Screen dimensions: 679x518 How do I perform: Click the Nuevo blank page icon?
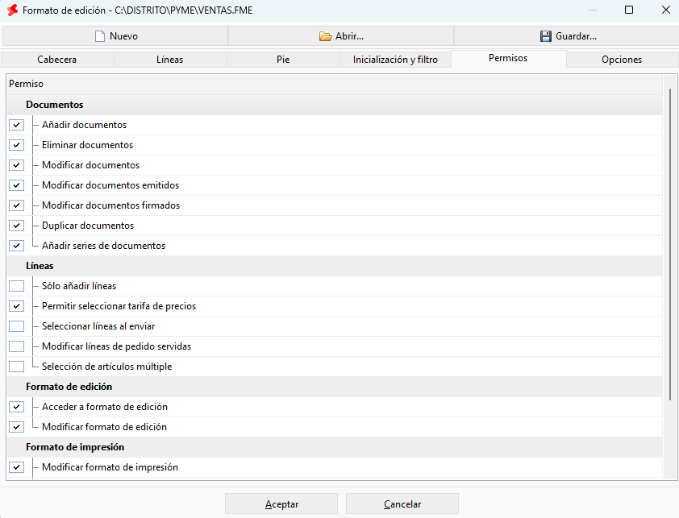(x=100, y=36)
